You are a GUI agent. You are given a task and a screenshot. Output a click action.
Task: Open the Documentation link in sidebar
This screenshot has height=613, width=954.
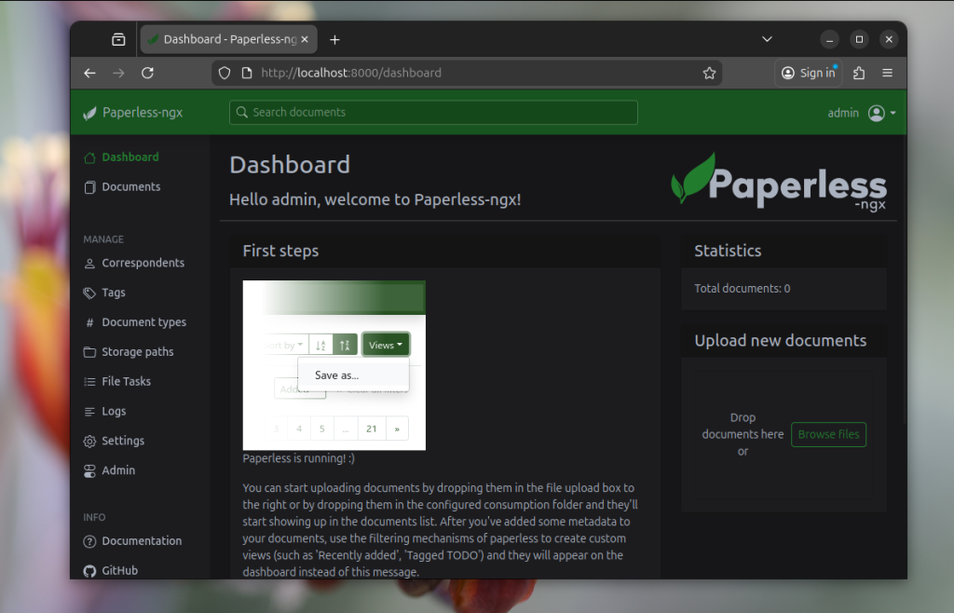pyautogui.click(x=142, y=541)
